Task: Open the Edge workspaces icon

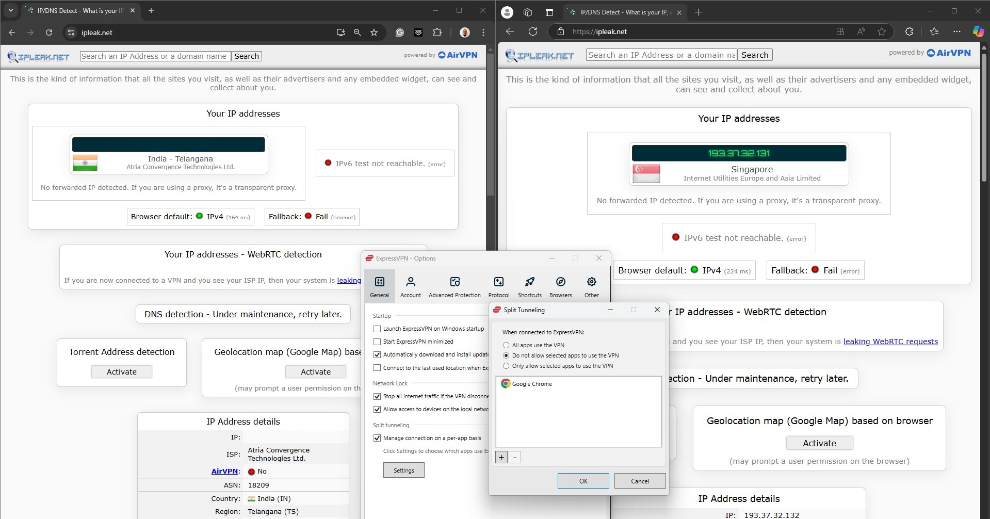Action: [x=528, y=12]
